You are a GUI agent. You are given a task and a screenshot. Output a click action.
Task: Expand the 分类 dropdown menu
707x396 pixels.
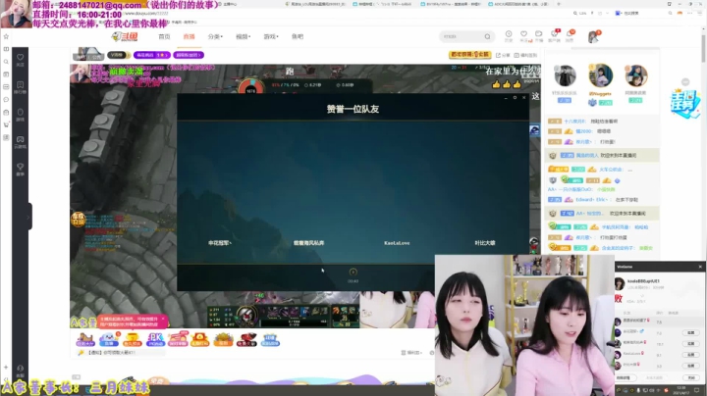tap(215, 36)
